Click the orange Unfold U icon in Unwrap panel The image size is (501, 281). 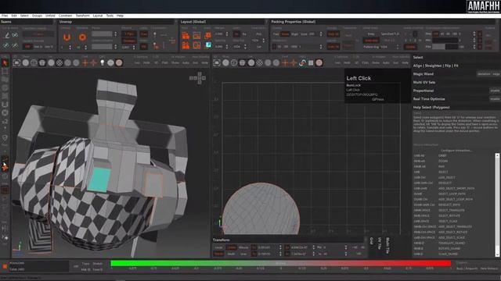(x=67, y=37)
